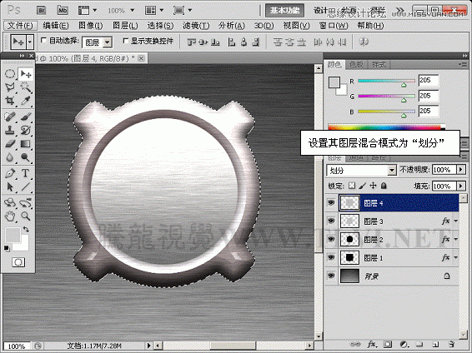The width and height of the screenshot is (472, 353).
Task: Hide 图层 4 with its eye icon
Action: click(331, 202)
